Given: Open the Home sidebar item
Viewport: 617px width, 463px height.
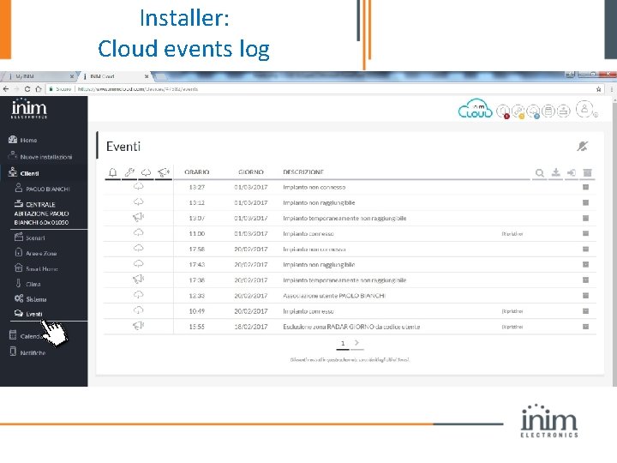Looking at the screenshot, I should click(x=23, y=140).
